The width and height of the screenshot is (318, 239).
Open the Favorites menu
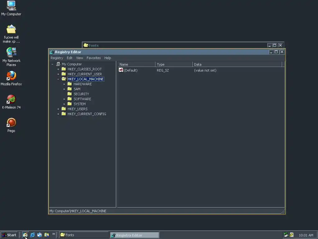(94, 58)
